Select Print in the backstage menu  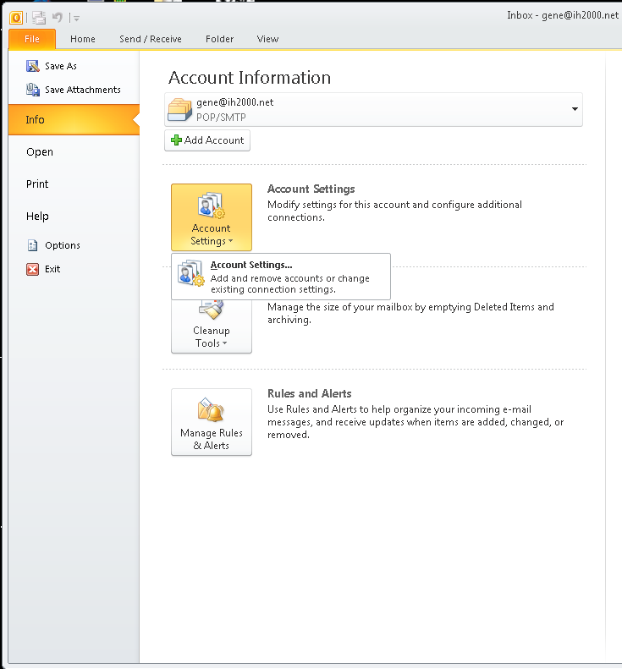click(37, 184)
